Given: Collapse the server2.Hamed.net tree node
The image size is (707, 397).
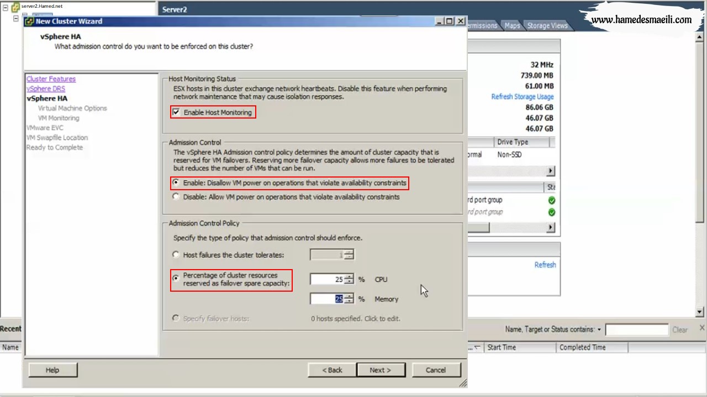Looking at the screenshot, I should point(6,8).
